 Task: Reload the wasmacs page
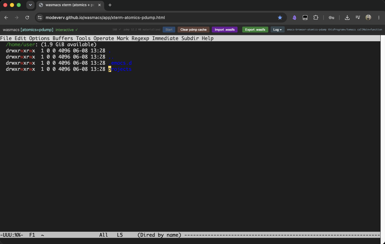tap(27, 18)
